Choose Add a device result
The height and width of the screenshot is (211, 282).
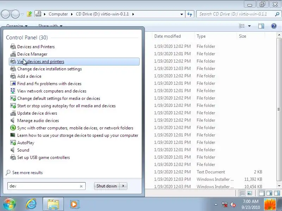coord(29,76)
